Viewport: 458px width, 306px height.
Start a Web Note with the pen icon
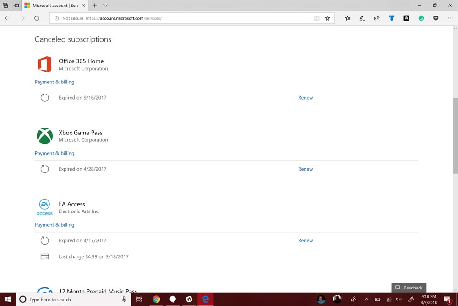(362, 18)
